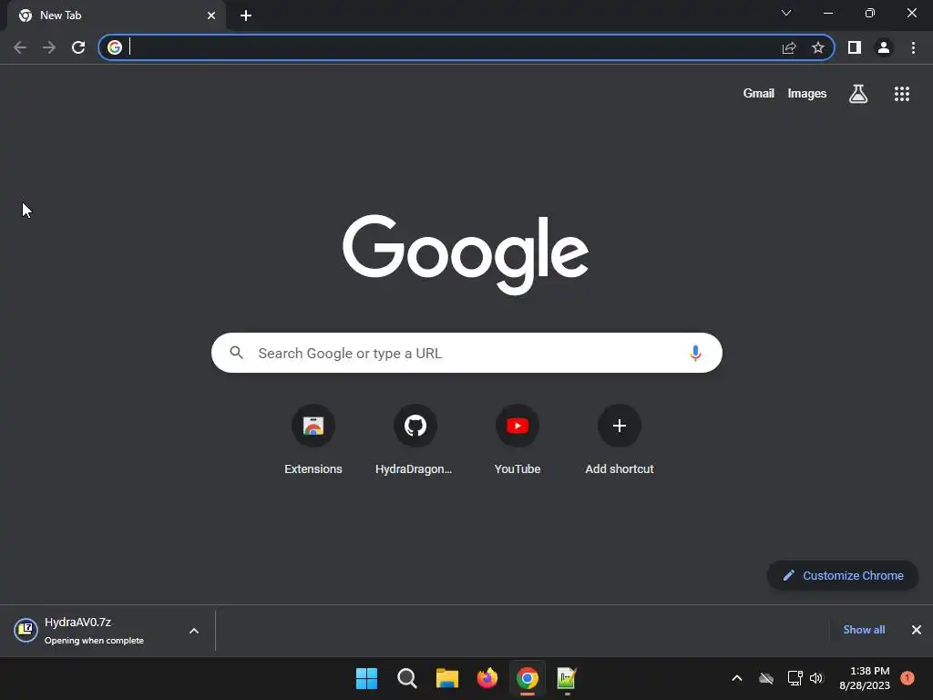
Task: Open the tab search dropdown arrow
Action: (786, 13)
